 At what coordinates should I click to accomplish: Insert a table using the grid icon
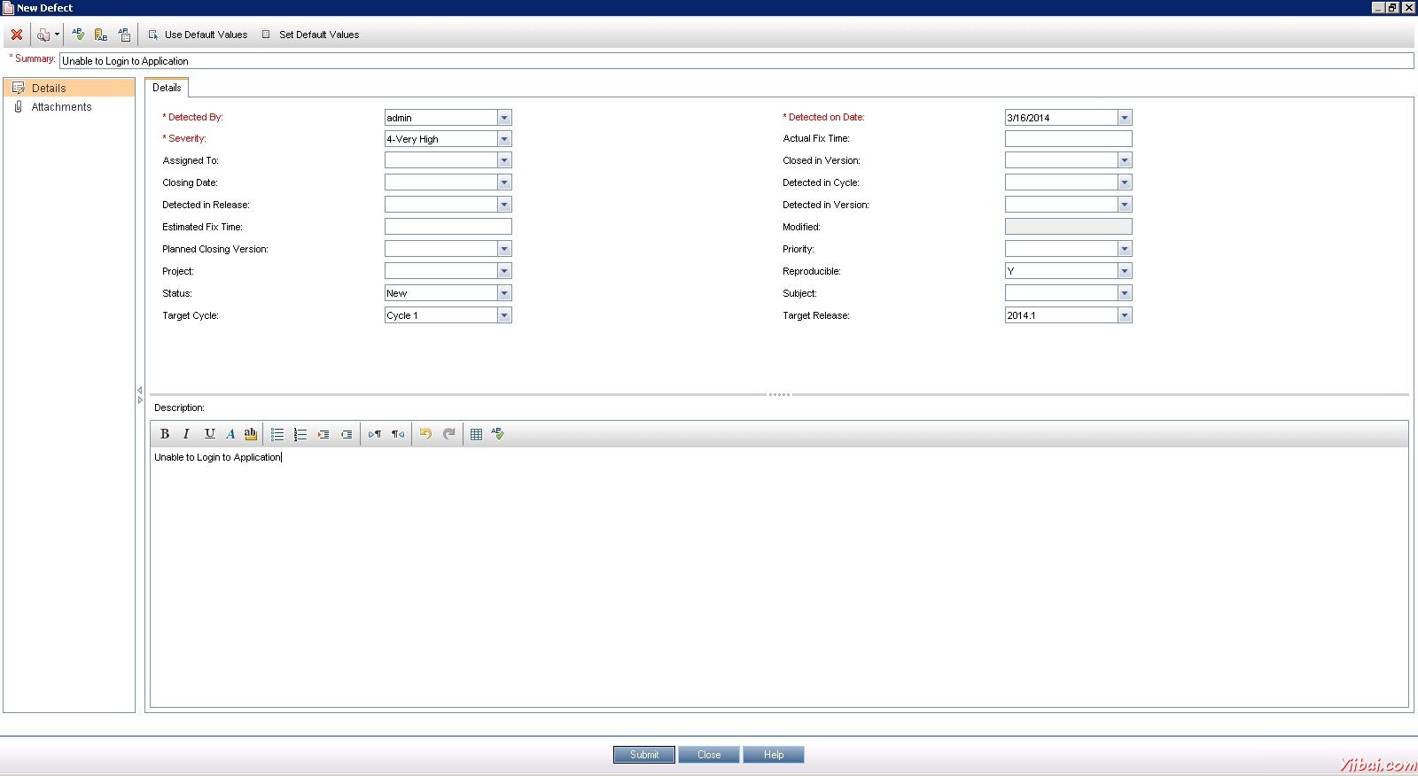476,434
